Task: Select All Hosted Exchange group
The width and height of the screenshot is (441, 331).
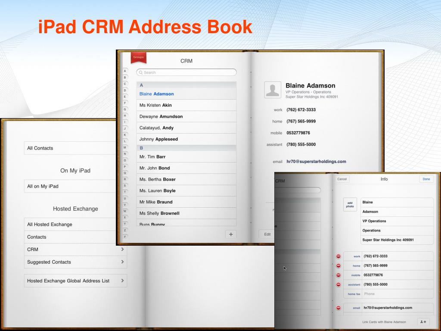Action: 70,224
